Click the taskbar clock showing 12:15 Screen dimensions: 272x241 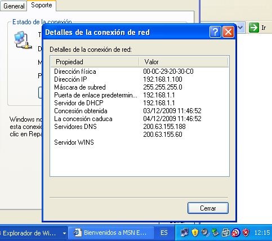[262, 233]
